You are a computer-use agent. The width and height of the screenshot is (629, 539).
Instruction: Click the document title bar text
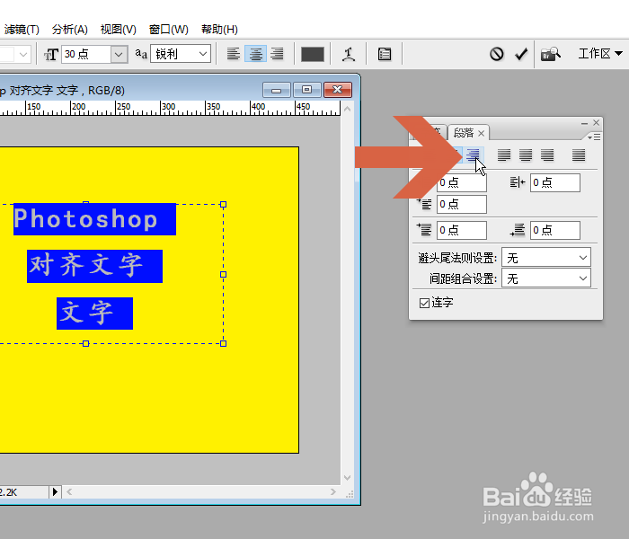[x=62, y=90]
